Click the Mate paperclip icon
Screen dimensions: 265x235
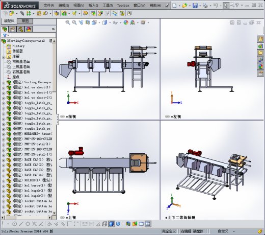click(22, 13)
